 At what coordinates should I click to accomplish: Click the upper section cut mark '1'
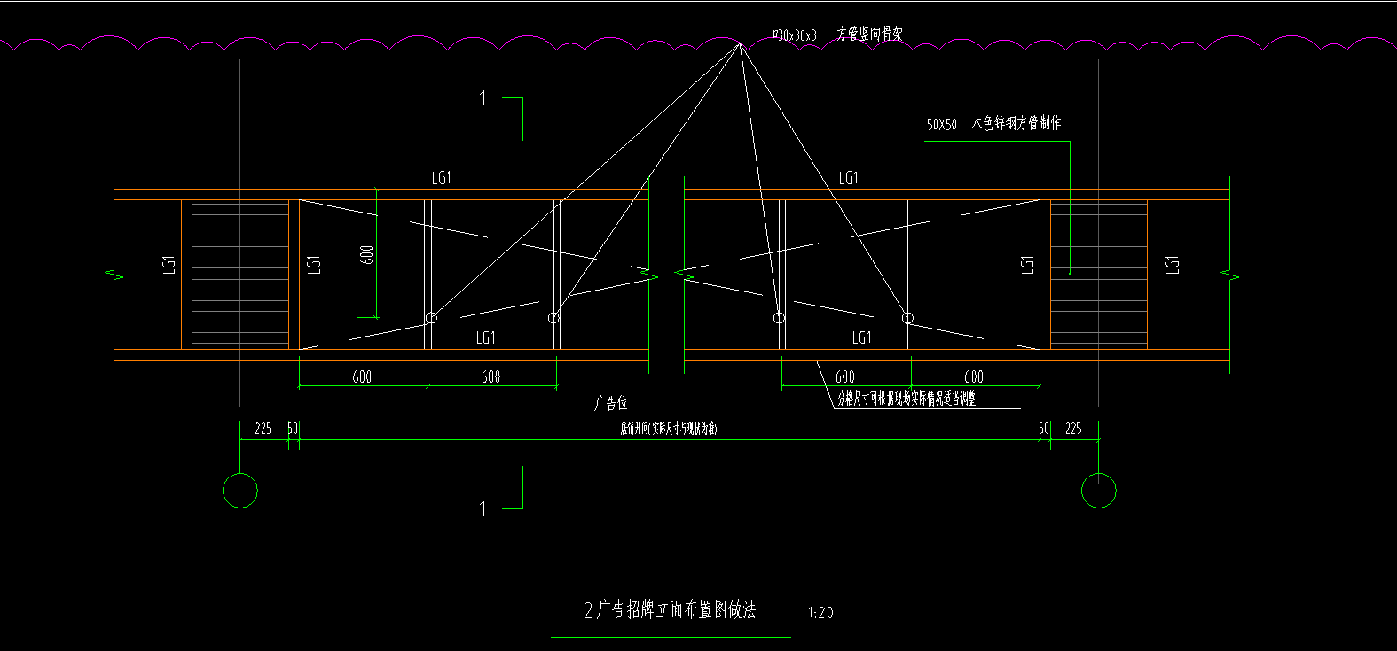pos(483,98)
